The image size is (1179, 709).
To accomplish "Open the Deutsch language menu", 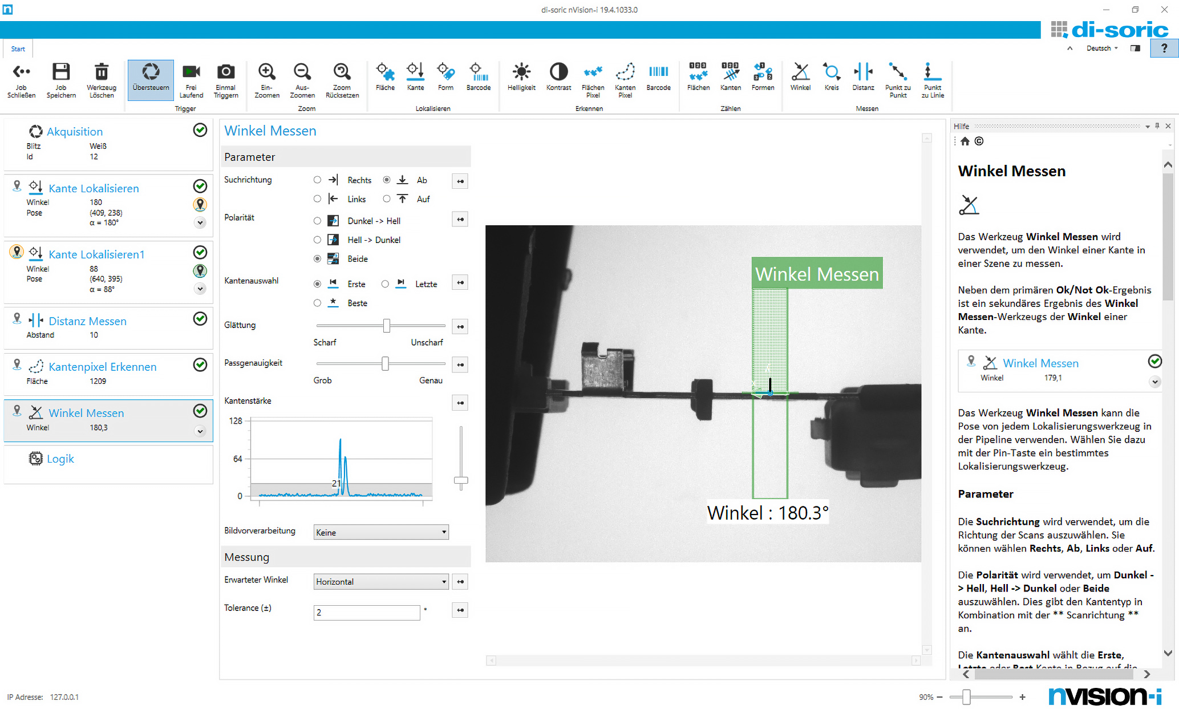I will [x=1101, y=48].
